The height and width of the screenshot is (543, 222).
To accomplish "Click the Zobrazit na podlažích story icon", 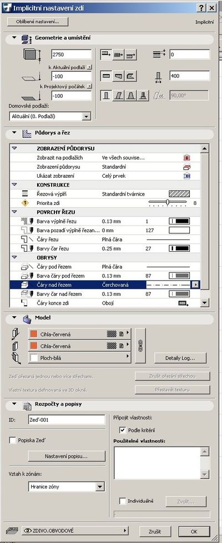I will point(187,158).
